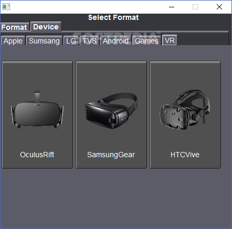Select the Device tab
The height and width of the screenshot is (229, 232).
(46, 27)
